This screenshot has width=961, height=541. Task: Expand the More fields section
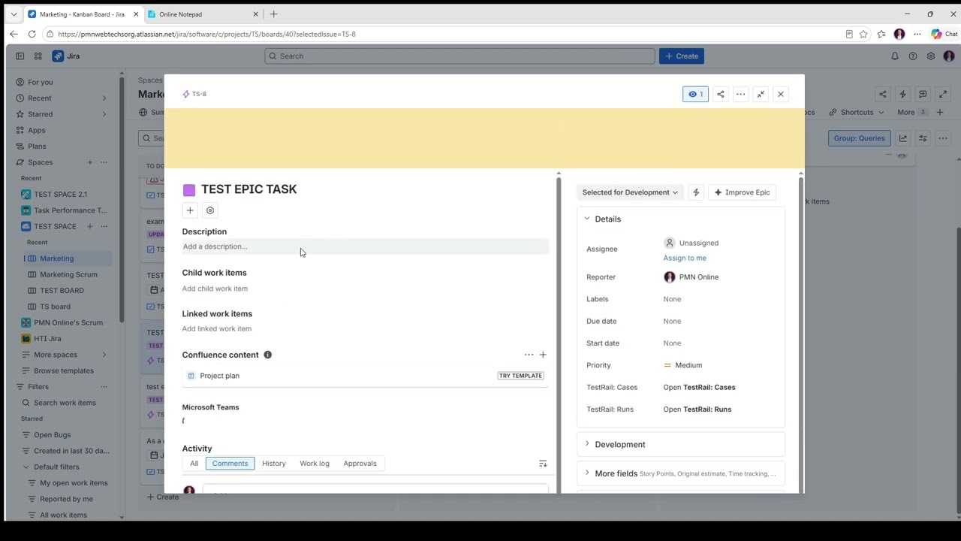coord(587,473)
